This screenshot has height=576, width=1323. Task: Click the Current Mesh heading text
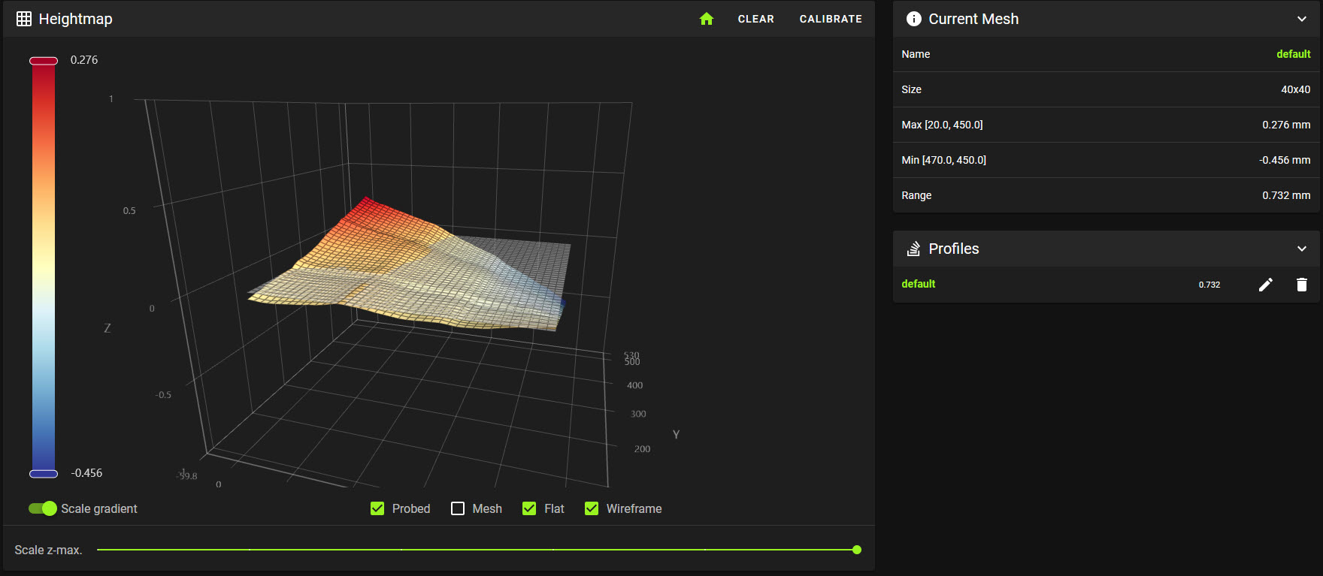click(x=973, y=19)
